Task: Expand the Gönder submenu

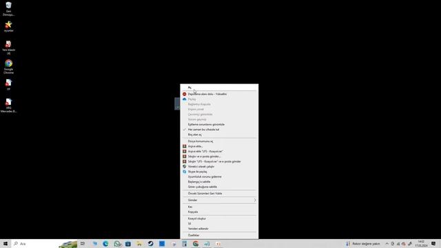Action: click(x=219, y=200)
